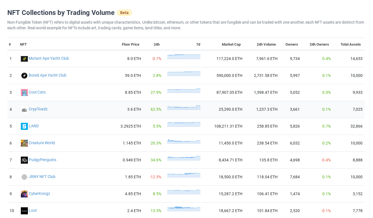Image resolution: width=373 pixels, height=218 pixels.
Task: Sort by the NFT column header
Action: coord(23,44)
